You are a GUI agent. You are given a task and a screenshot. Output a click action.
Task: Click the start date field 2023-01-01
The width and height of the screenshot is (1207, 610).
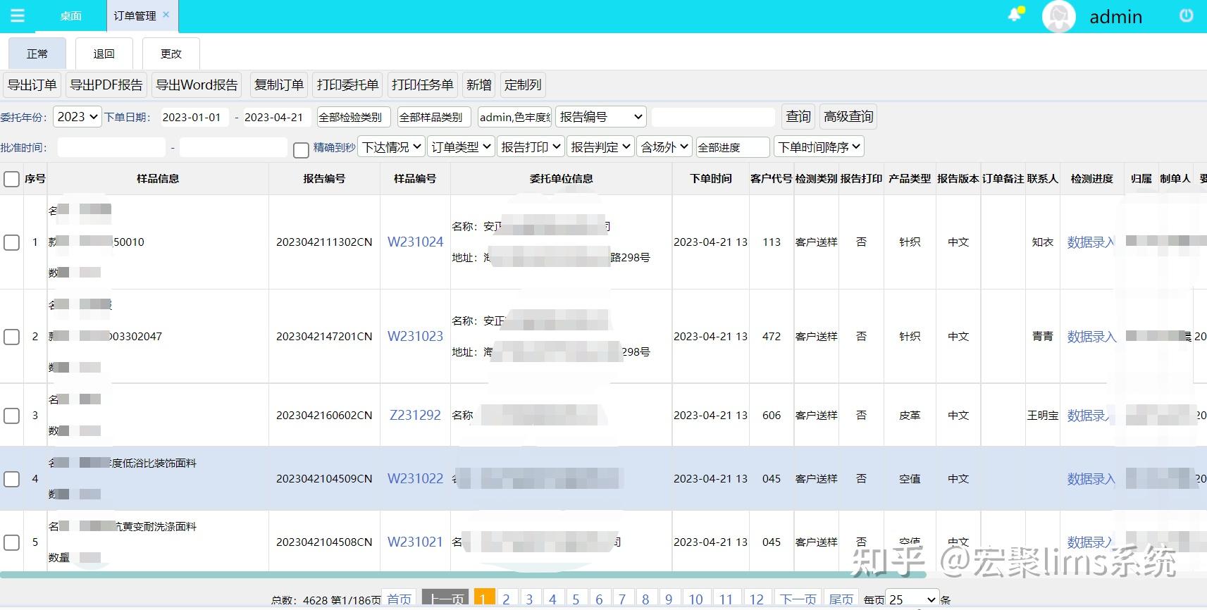(194, 117)
